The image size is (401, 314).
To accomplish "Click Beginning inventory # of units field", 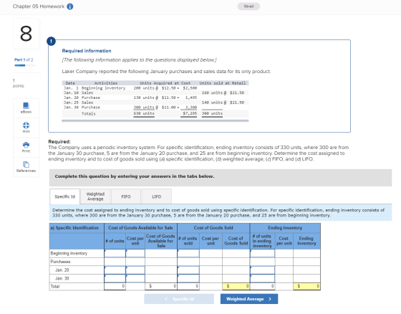I will (x=115, y=253).
